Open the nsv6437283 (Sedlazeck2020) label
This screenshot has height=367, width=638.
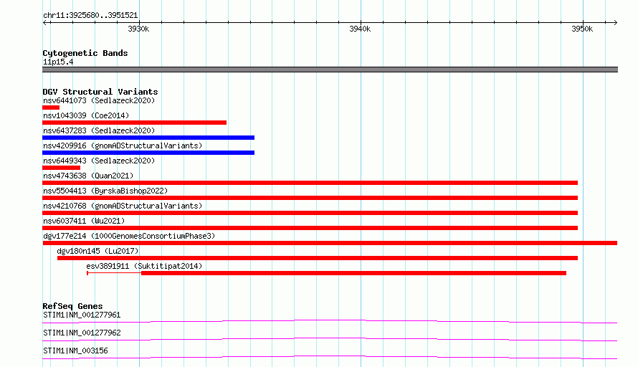click(99, 130)
